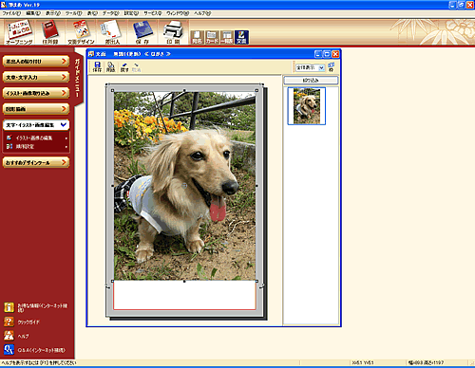Viewport: 475px width, 368px height.
Task: Click the 保存 floppy disk icon in main toolbar
Action: [142, 32]
